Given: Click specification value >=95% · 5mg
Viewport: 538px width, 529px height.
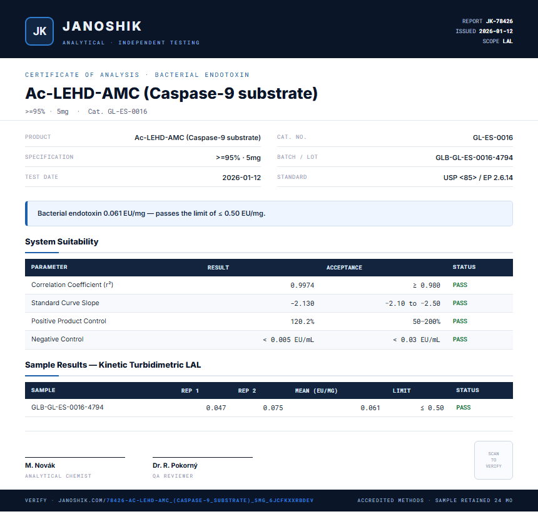Looking at the screenshot, I should (238, 158).
